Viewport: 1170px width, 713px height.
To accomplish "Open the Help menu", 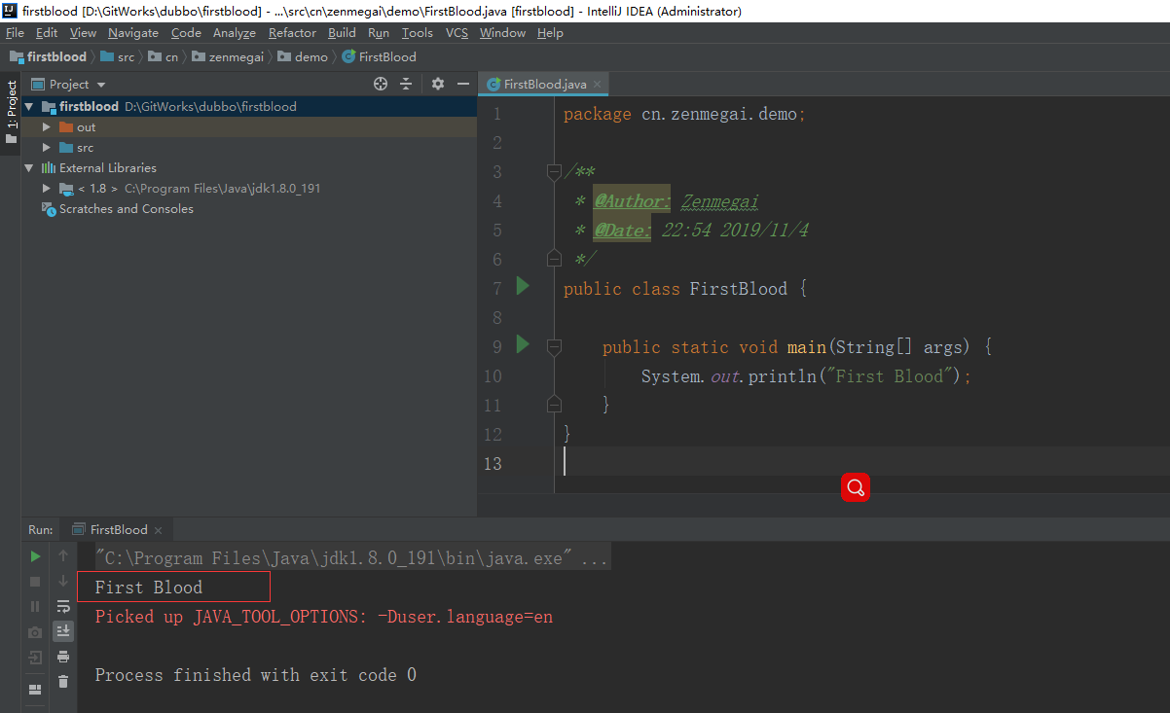I will (x=550, y=32).
